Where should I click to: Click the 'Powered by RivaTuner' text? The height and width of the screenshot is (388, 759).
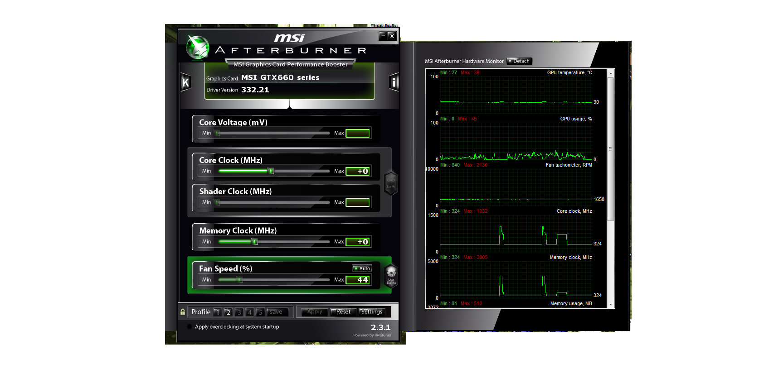click(372, 335)
